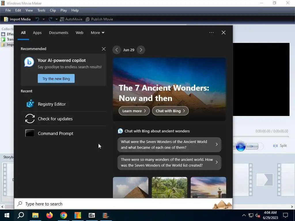The width and height of the screenshot is (295, 221).
Task: Switch to the Apps search tab
Action: click(x=37, y=33)
